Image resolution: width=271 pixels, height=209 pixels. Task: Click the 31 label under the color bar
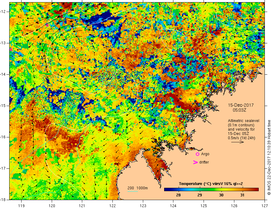(x=242, y=195)
